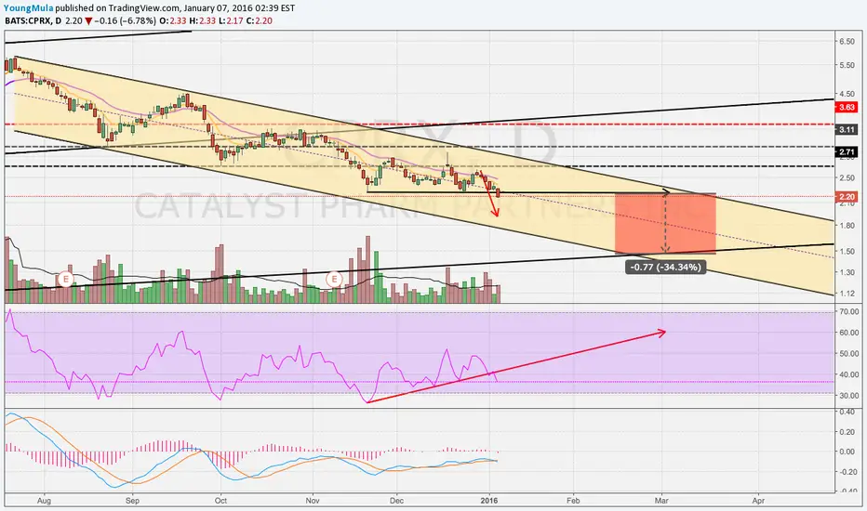The width and height of the screenshot is (867, 511).
Task: Click the 60.00 RSI axis value
Action: (848, 333)
